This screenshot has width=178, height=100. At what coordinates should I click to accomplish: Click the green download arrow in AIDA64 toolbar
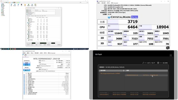pyautogui.click(x=18, y=2)
